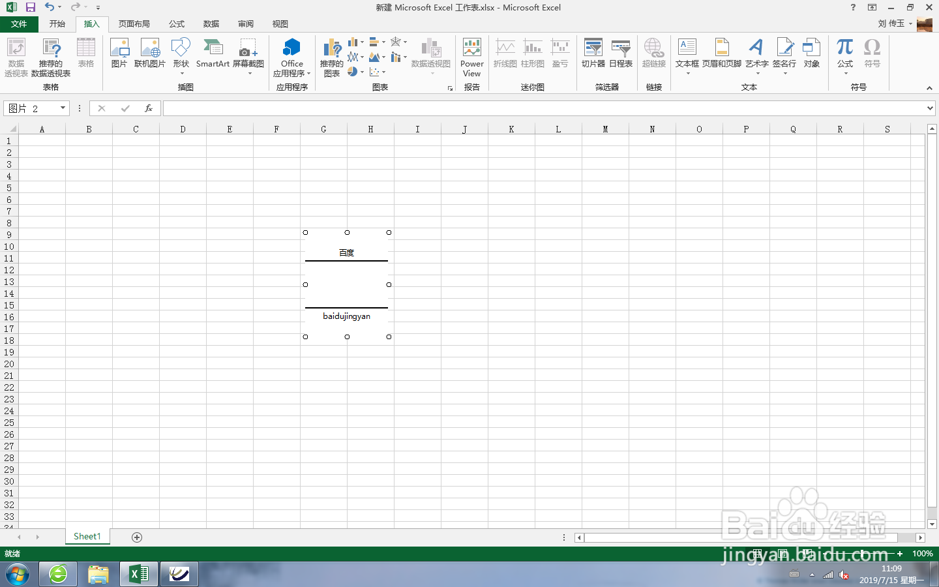Click the Pictures (图片) insert icon
Viewport: 939px width, 587px height.
(119, 52)
